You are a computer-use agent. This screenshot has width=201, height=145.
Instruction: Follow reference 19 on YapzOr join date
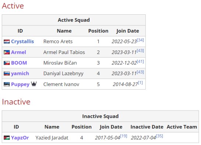click(x=124, y=136)
